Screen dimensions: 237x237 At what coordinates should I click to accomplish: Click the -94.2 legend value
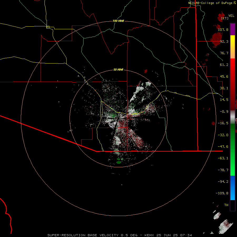pyautogui.click(x=223, y=182)
